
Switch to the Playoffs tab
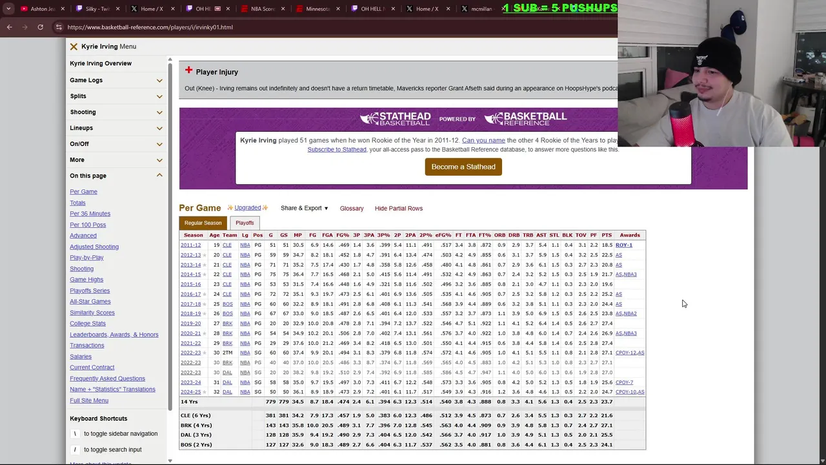[245, 223]
